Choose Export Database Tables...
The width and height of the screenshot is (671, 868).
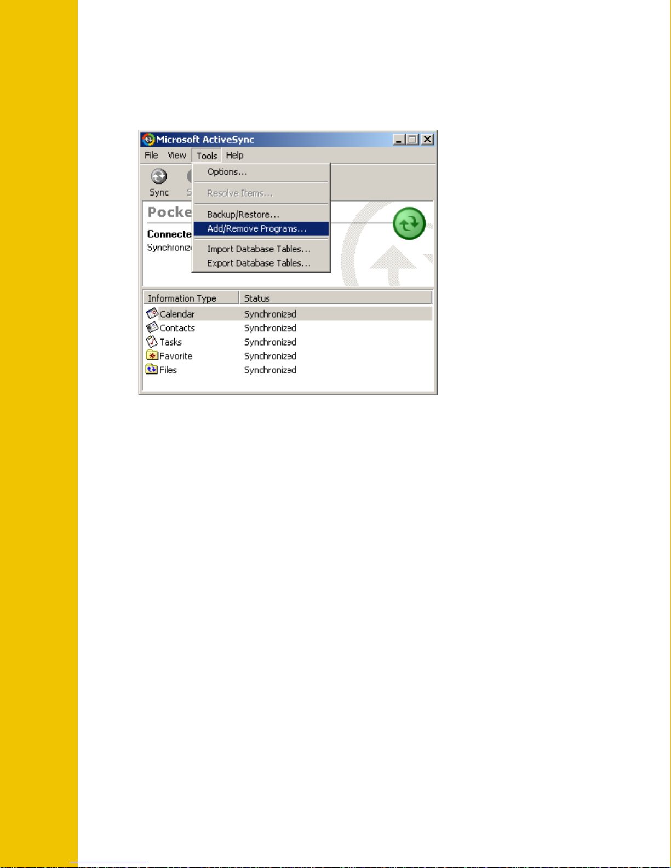(261, 263)
